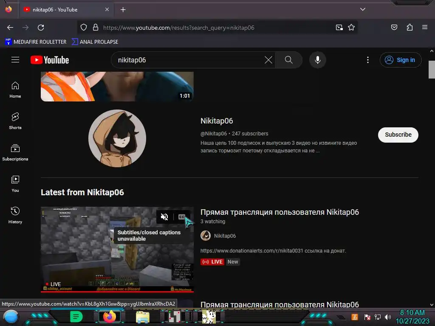
Task: Open the tracking protection shield icon
Action: tap(84, 28)
